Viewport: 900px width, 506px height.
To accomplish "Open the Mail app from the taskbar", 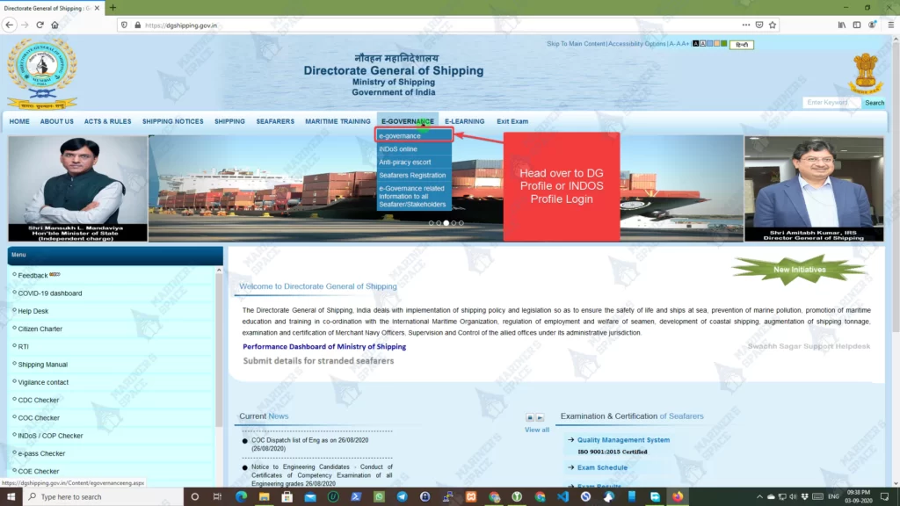I will (310, 496).
